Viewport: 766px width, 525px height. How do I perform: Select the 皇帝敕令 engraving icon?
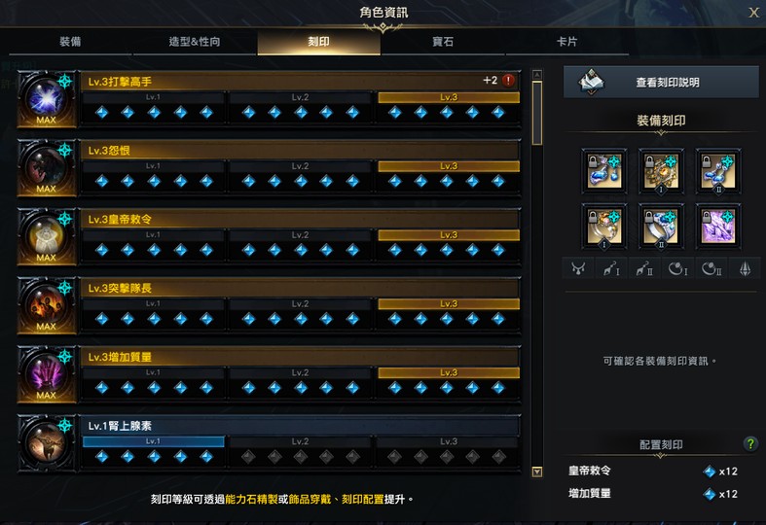tap(47, 237)
